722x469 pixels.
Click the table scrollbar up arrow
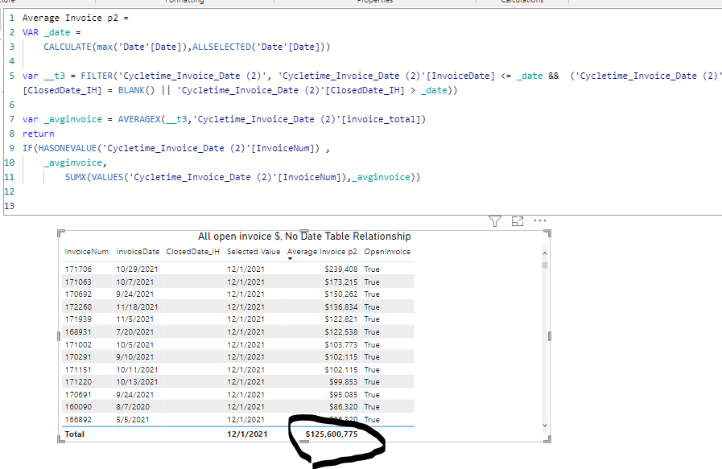545,253
